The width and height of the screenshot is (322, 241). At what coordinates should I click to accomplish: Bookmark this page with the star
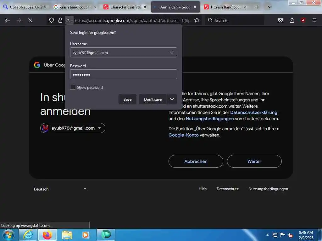pyautogui.click(x=197, y=20)
